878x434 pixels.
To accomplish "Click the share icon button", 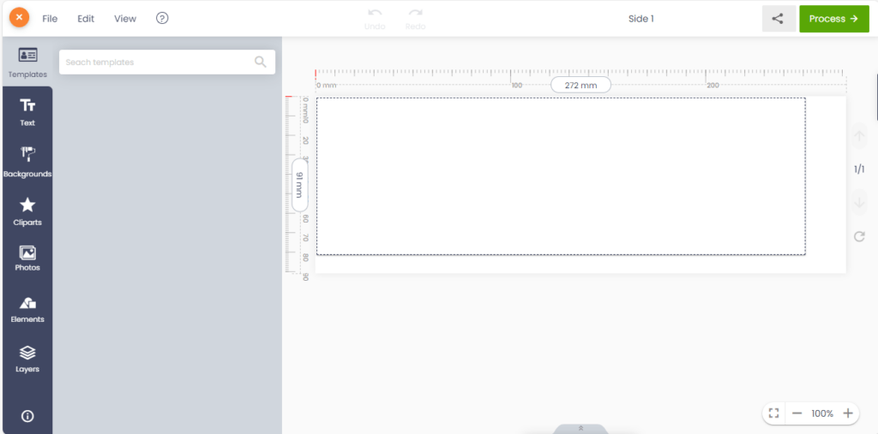I will coord(778,19).
